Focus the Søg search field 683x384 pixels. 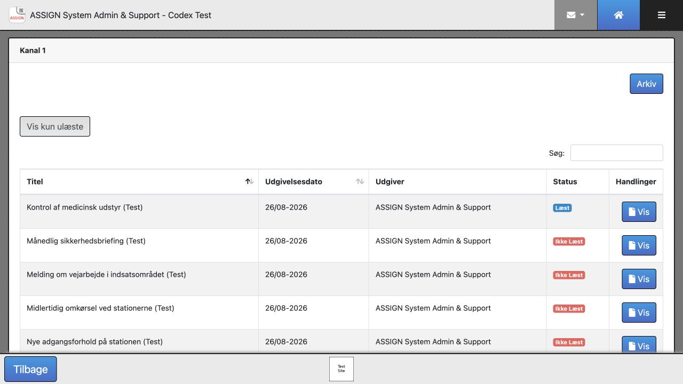(616, 153)
